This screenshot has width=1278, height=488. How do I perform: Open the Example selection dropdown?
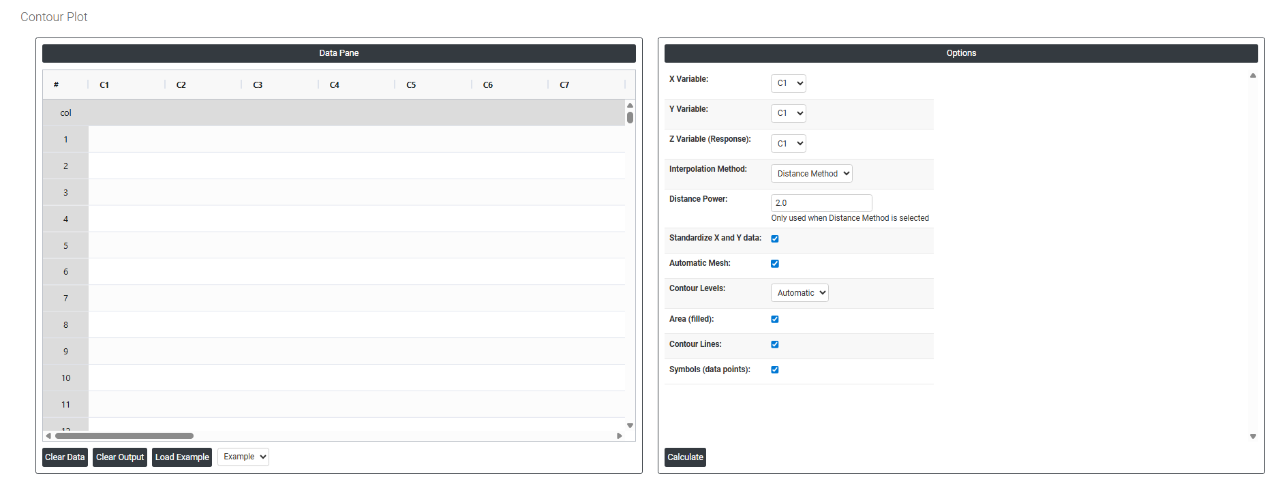[243, 457]
